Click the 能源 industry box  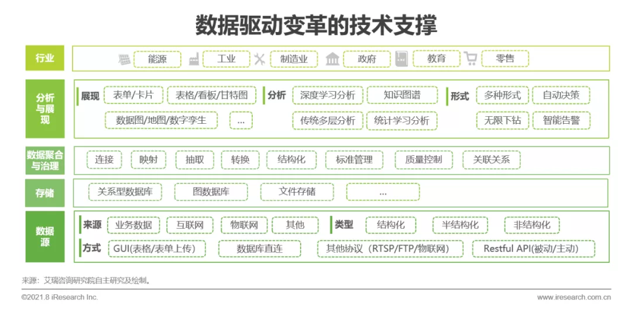click(157, 59)
